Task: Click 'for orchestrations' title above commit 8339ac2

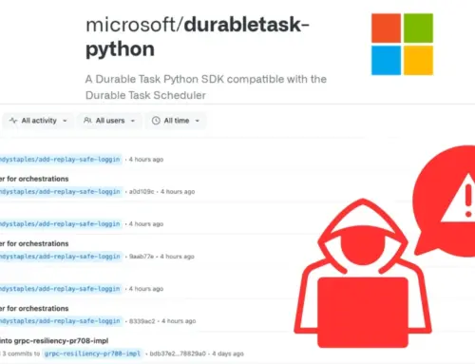Action: [38, 309]
